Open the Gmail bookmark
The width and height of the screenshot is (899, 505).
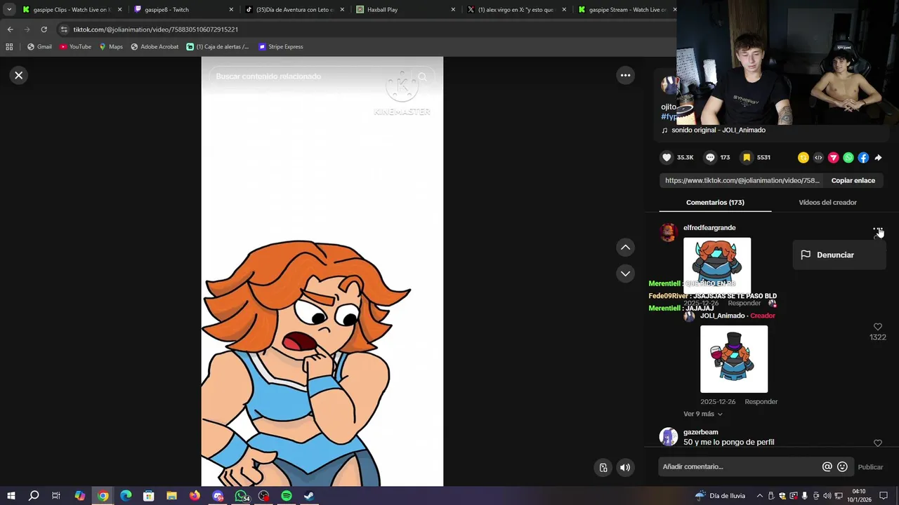39,47
